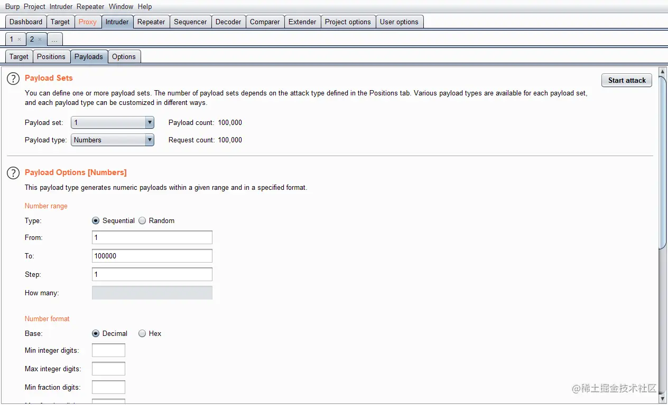Focus the From number field

click(152, 238)
